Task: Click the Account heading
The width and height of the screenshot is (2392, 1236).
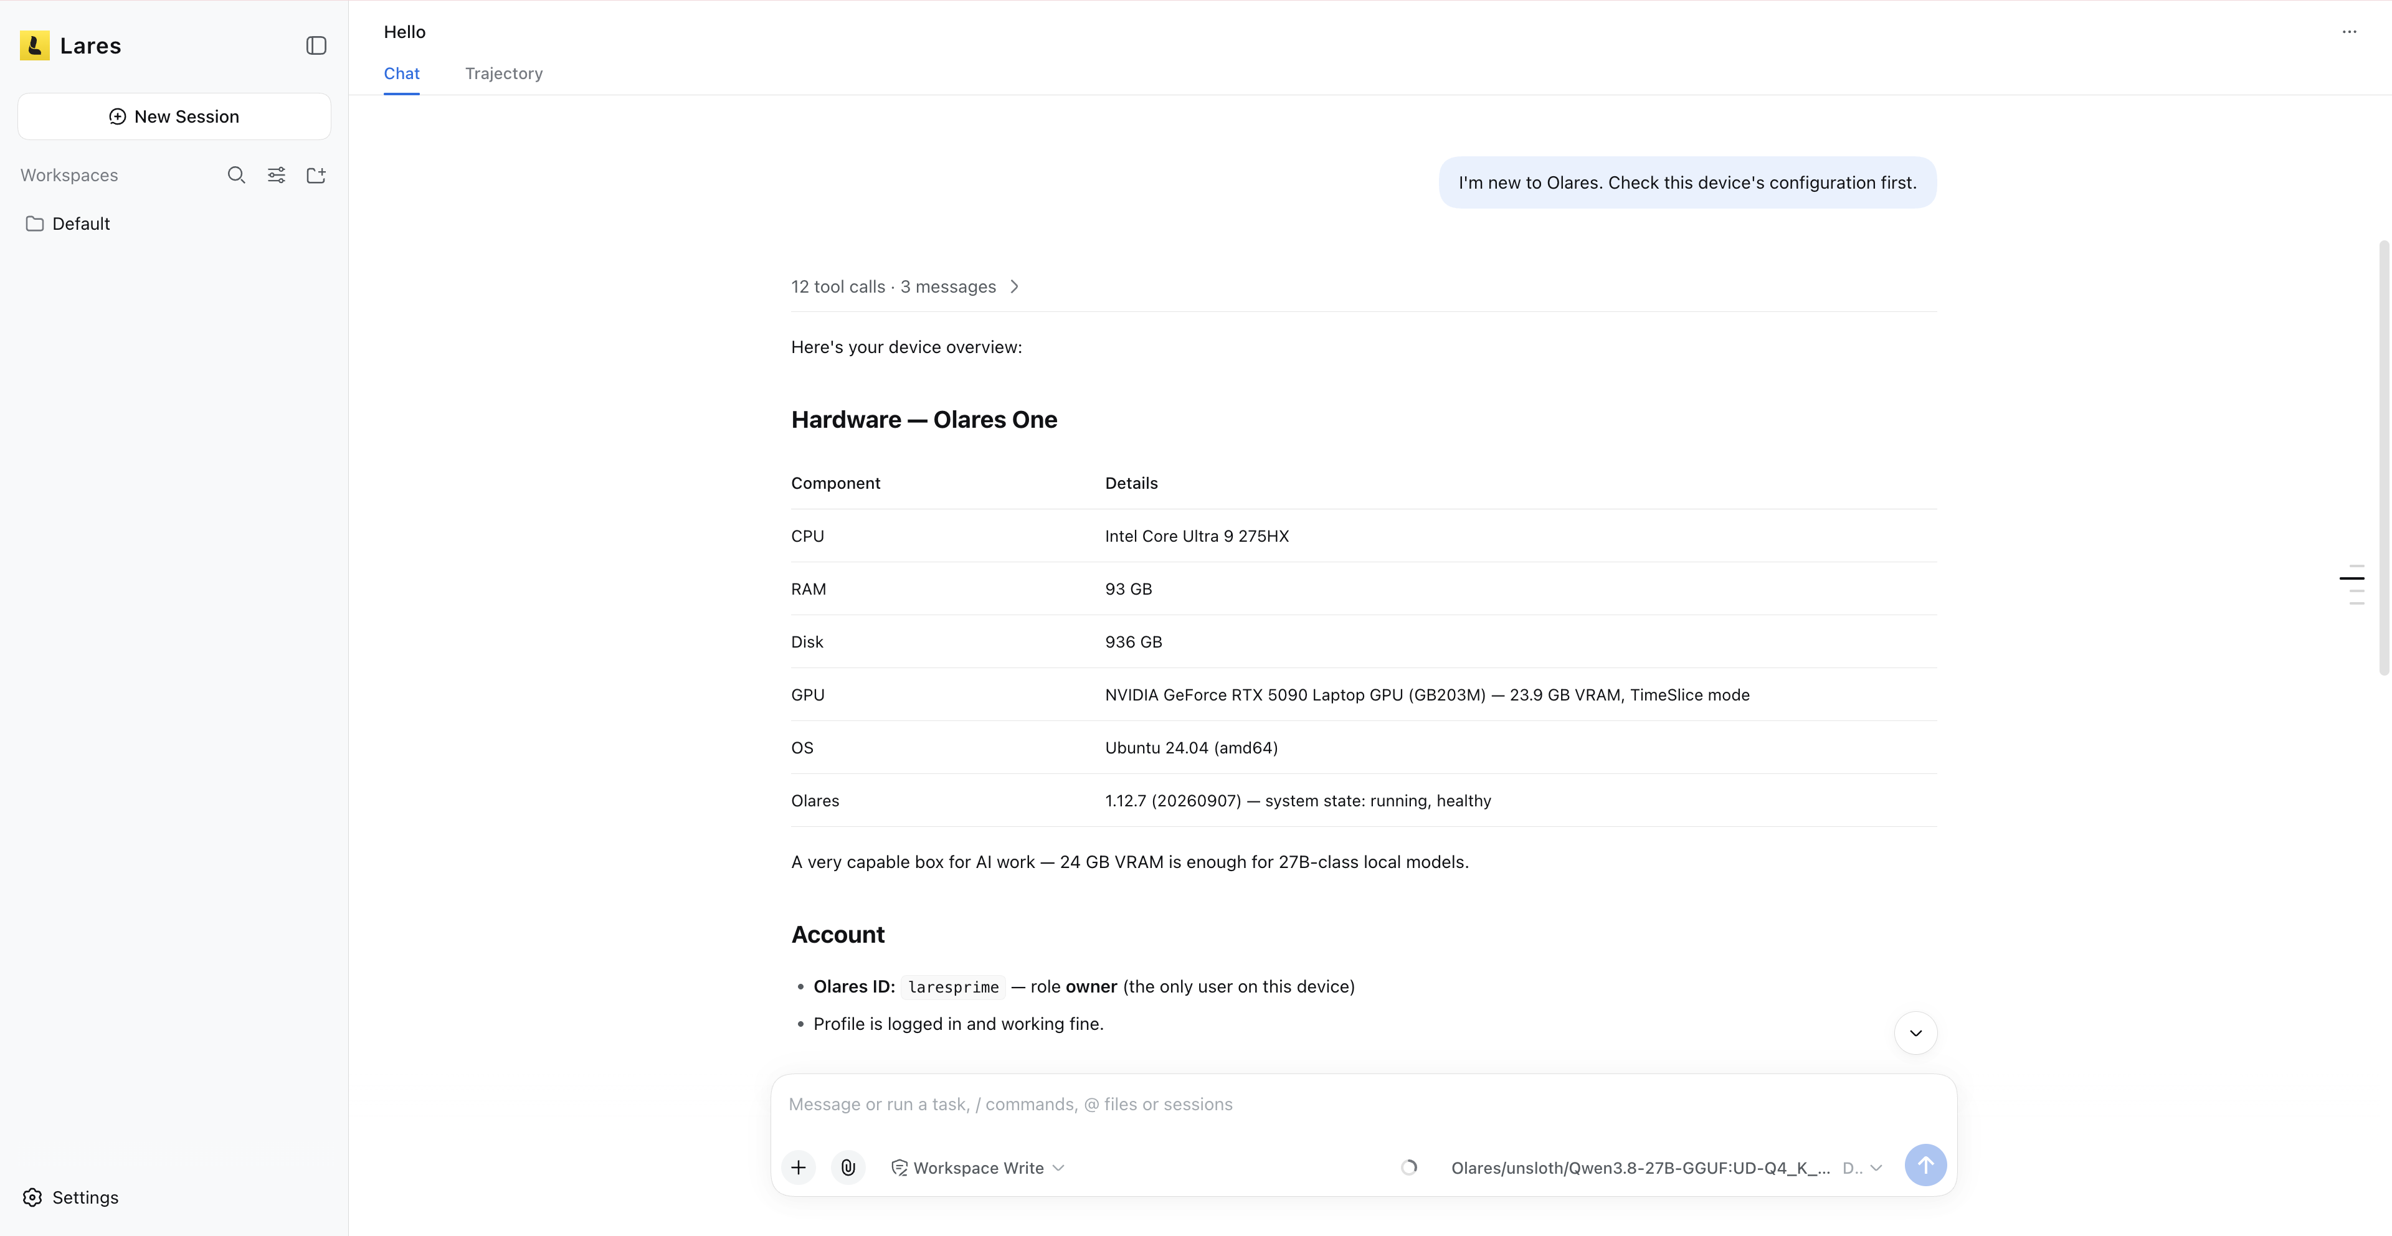Action: pos(838,935)
